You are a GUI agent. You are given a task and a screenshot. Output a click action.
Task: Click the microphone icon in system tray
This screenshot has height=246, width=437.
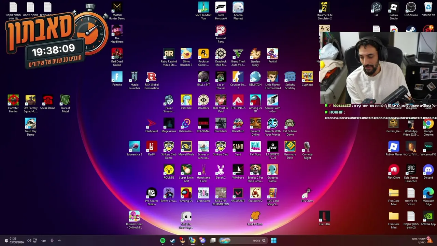(52, 241)
